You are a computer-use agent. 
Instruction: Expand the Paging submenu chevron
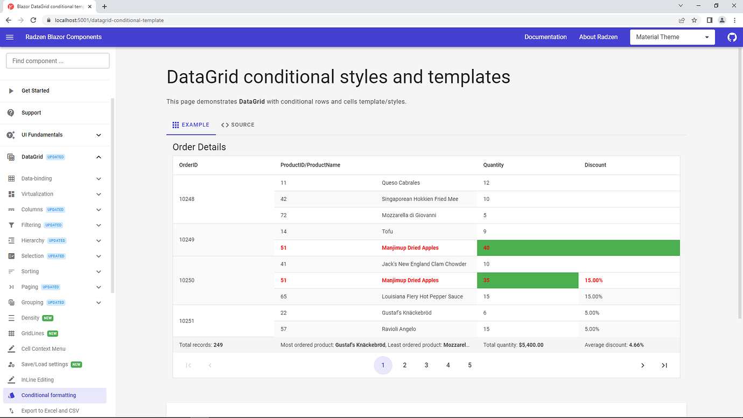click(x=99, y=287)
